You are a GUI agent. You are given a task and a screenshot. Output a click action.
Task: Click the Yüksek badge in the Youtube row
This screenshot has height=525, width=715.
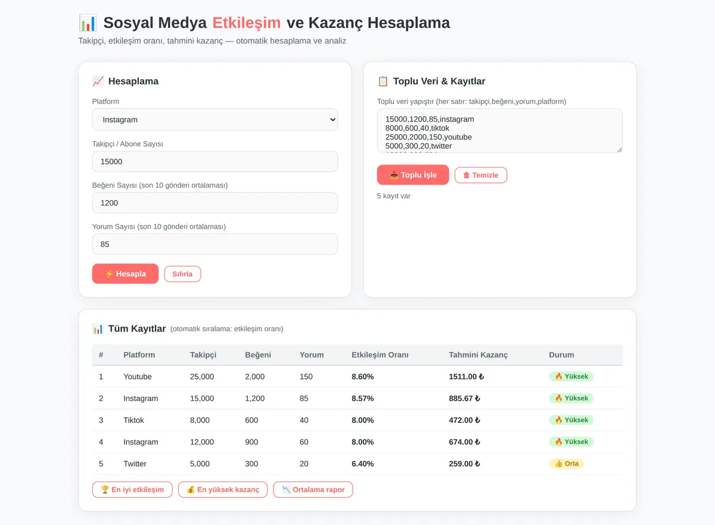tap(571, 377)
